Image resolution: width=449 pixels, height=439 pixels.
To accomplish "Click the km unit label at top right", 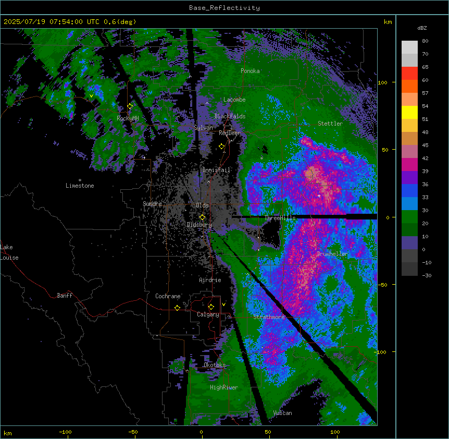I will [x=388, y=22].
